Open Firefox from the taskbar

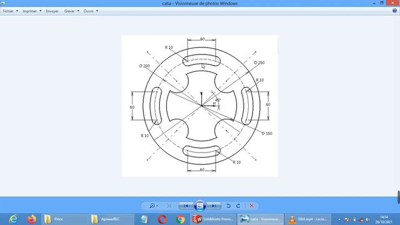(32, 219)
